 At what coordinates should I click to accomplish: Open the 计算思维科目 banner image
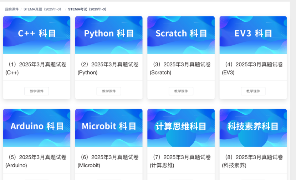pyautogui.click(x=181, y=128)
